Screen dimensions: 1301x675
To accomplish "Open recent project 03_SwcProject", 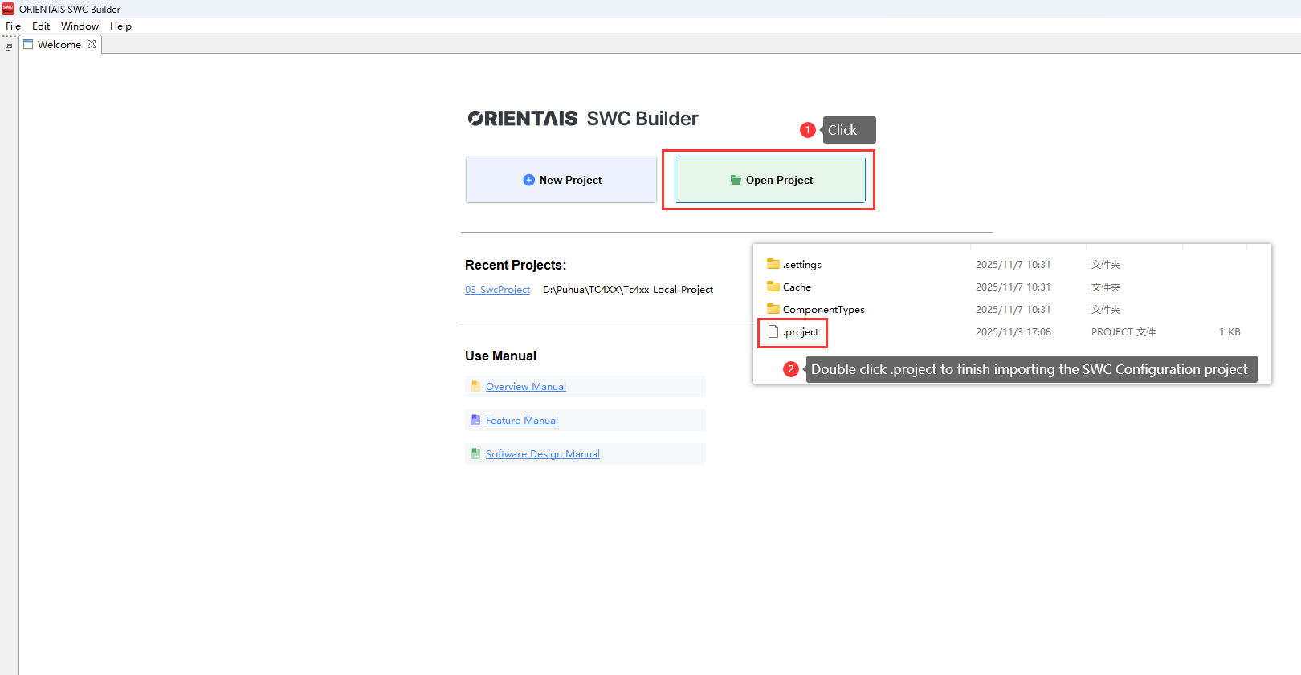I will pyautogui.click(x=497, y=290).
